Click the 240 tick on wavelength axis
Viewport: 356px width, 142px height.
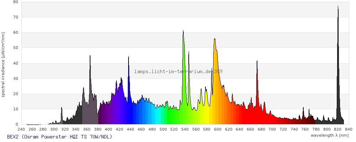pyautogui.click(x=21, y=129)
